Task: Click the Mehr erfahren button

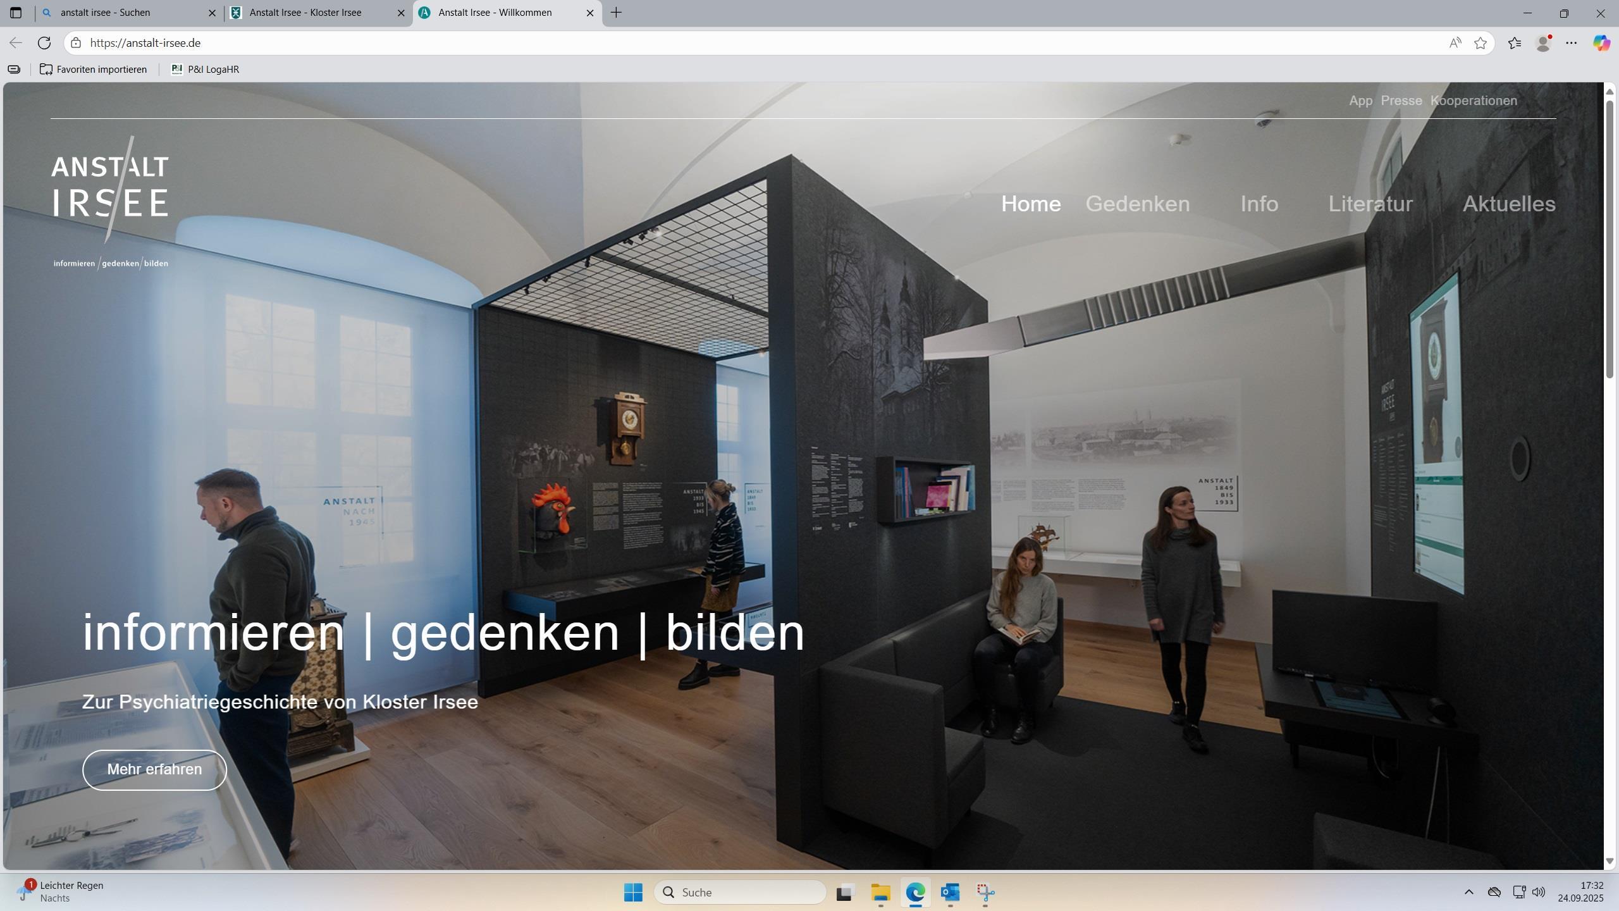Action: (x=154, y=769)
